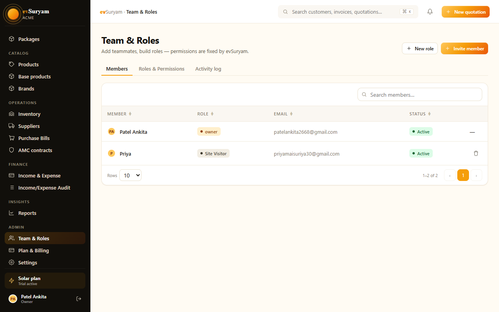This screenshot has width=499, height=312.
Task: Sort table by Member column
Action: (x=119, y=114)
